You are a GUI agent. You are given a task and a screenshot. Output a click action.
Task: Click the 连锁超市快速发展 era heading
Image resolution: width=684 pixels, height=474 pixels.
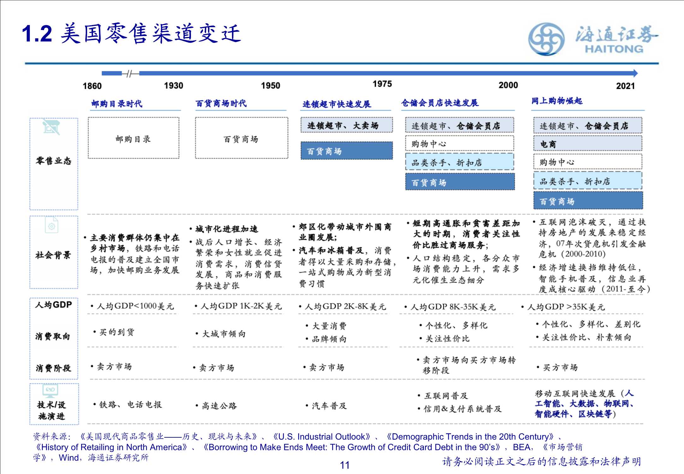coord(337,104)
